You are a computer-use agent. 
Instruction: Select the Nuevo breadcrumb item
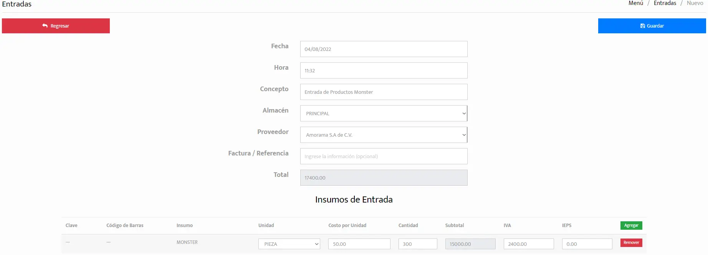click(x=695, y=3)
